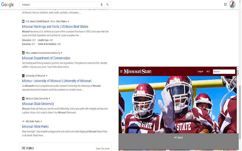Click the US states heading
Image resolution: width=242 pixels, height=151 pixels.
click(28, 148)
